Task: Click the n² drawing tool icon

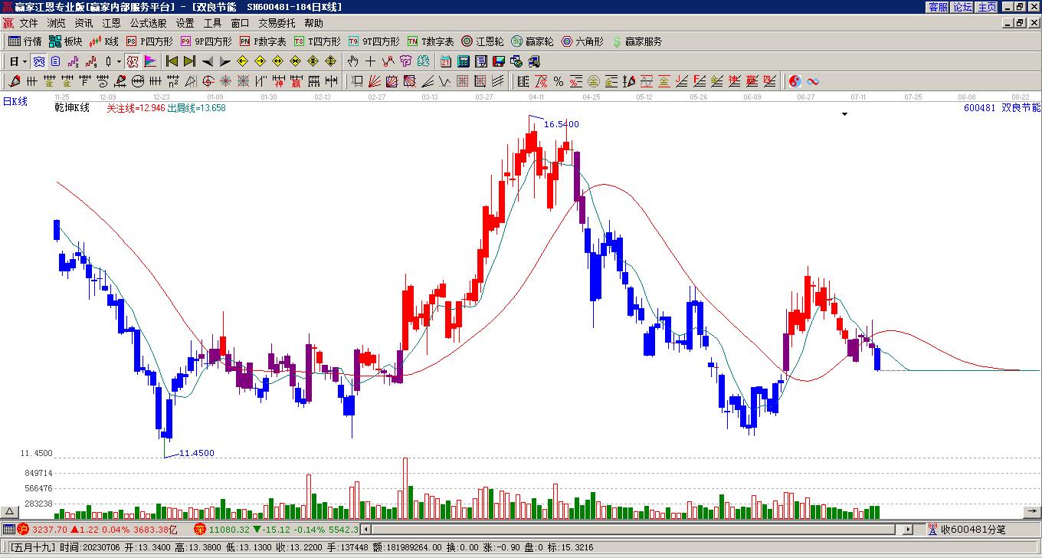Action: pos(172,81)
